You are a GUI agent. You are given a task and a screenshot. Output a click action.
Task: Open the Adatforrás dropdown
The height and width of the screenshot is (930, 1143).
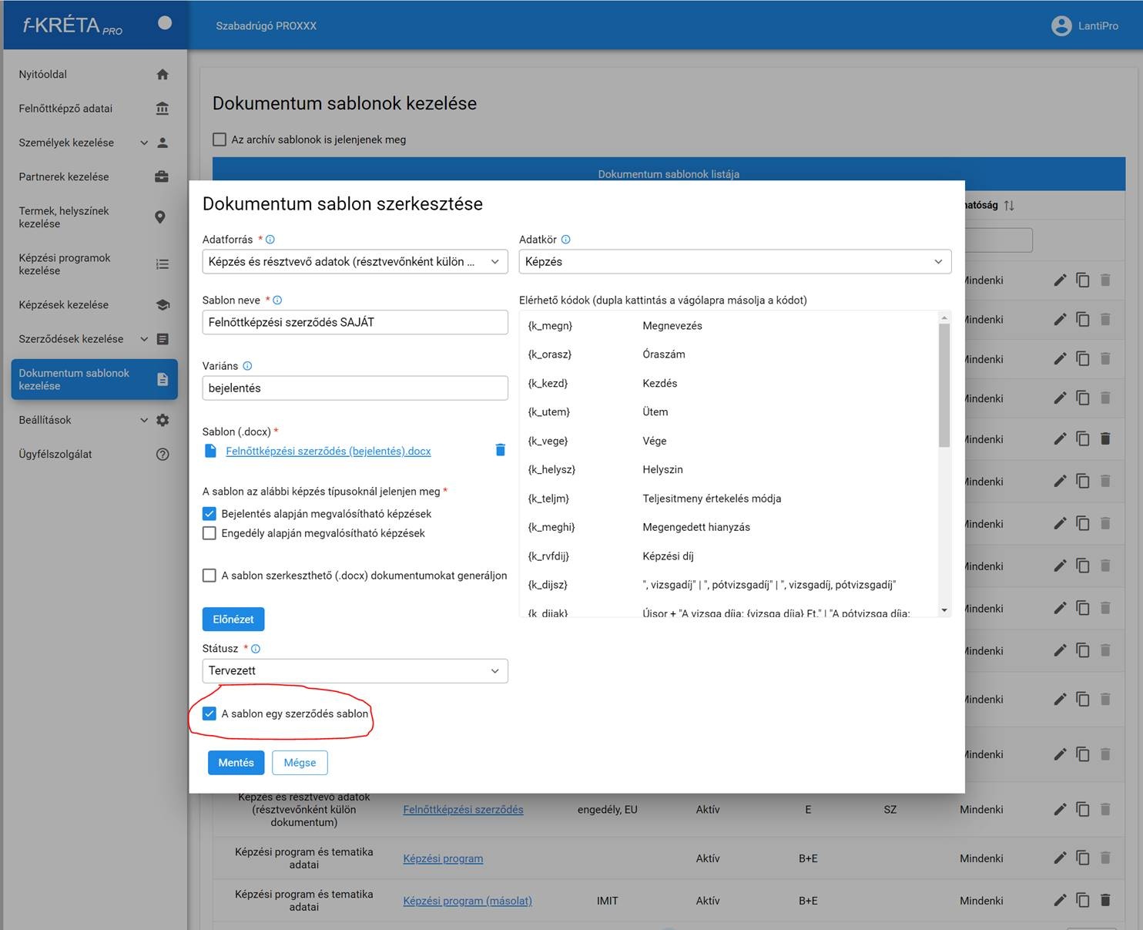[x=355, y=262]
